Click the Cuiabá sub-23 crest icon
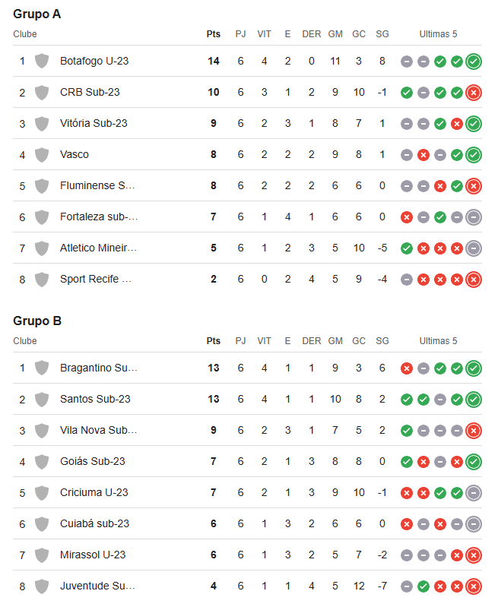The image size is (498, 610). tap(42, 524)
